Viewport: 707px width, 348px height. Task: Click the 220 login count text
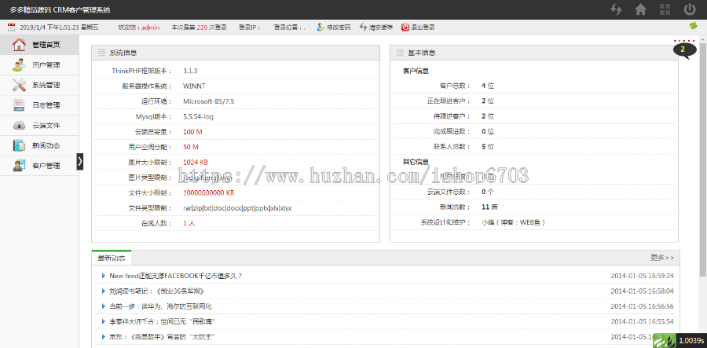click(x=202, y=27)
